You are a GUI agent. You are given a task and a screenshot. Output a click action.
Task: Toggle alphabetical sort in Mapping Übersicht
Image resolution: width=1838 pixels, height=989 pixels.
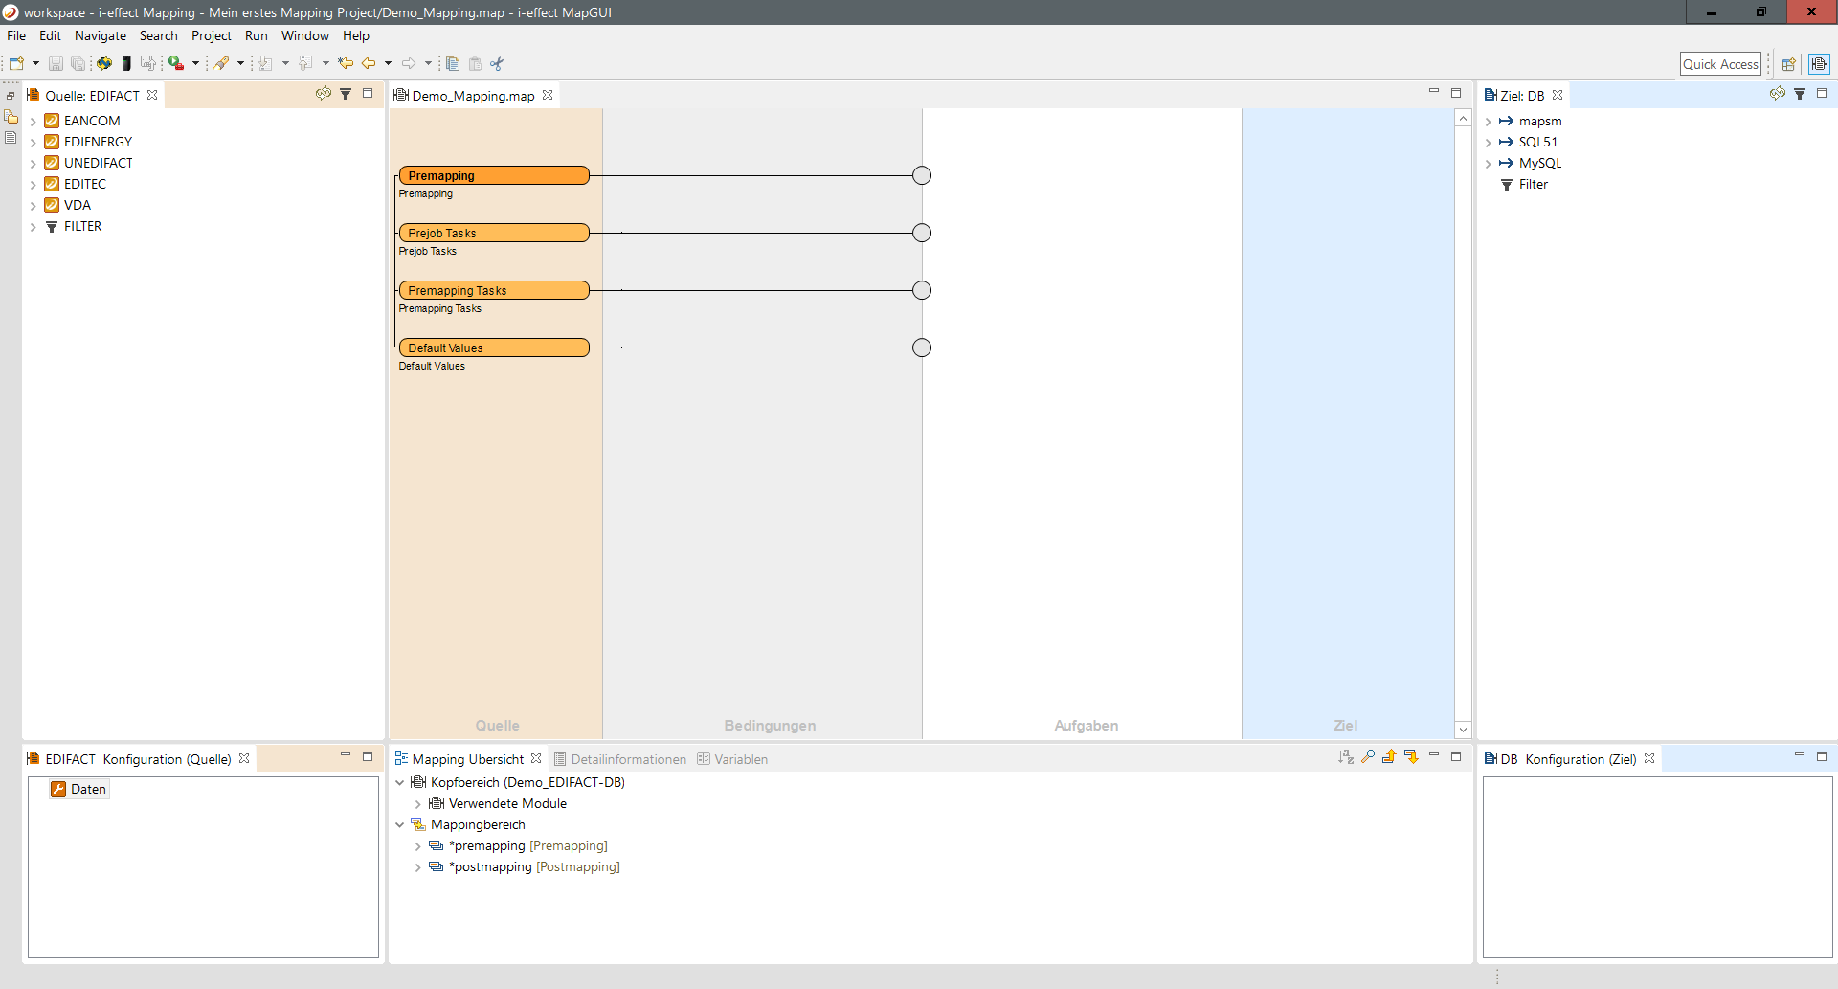1346,757
